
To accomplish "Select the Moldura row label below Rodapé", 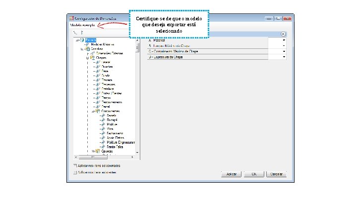I will click(112, 124).
